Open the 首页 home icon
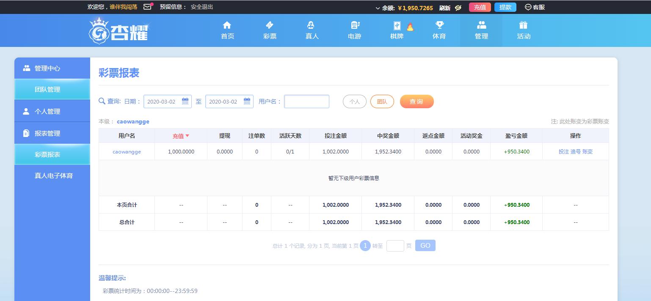The image size is (651, 301). pyautogui.click(x=227, y=25)
